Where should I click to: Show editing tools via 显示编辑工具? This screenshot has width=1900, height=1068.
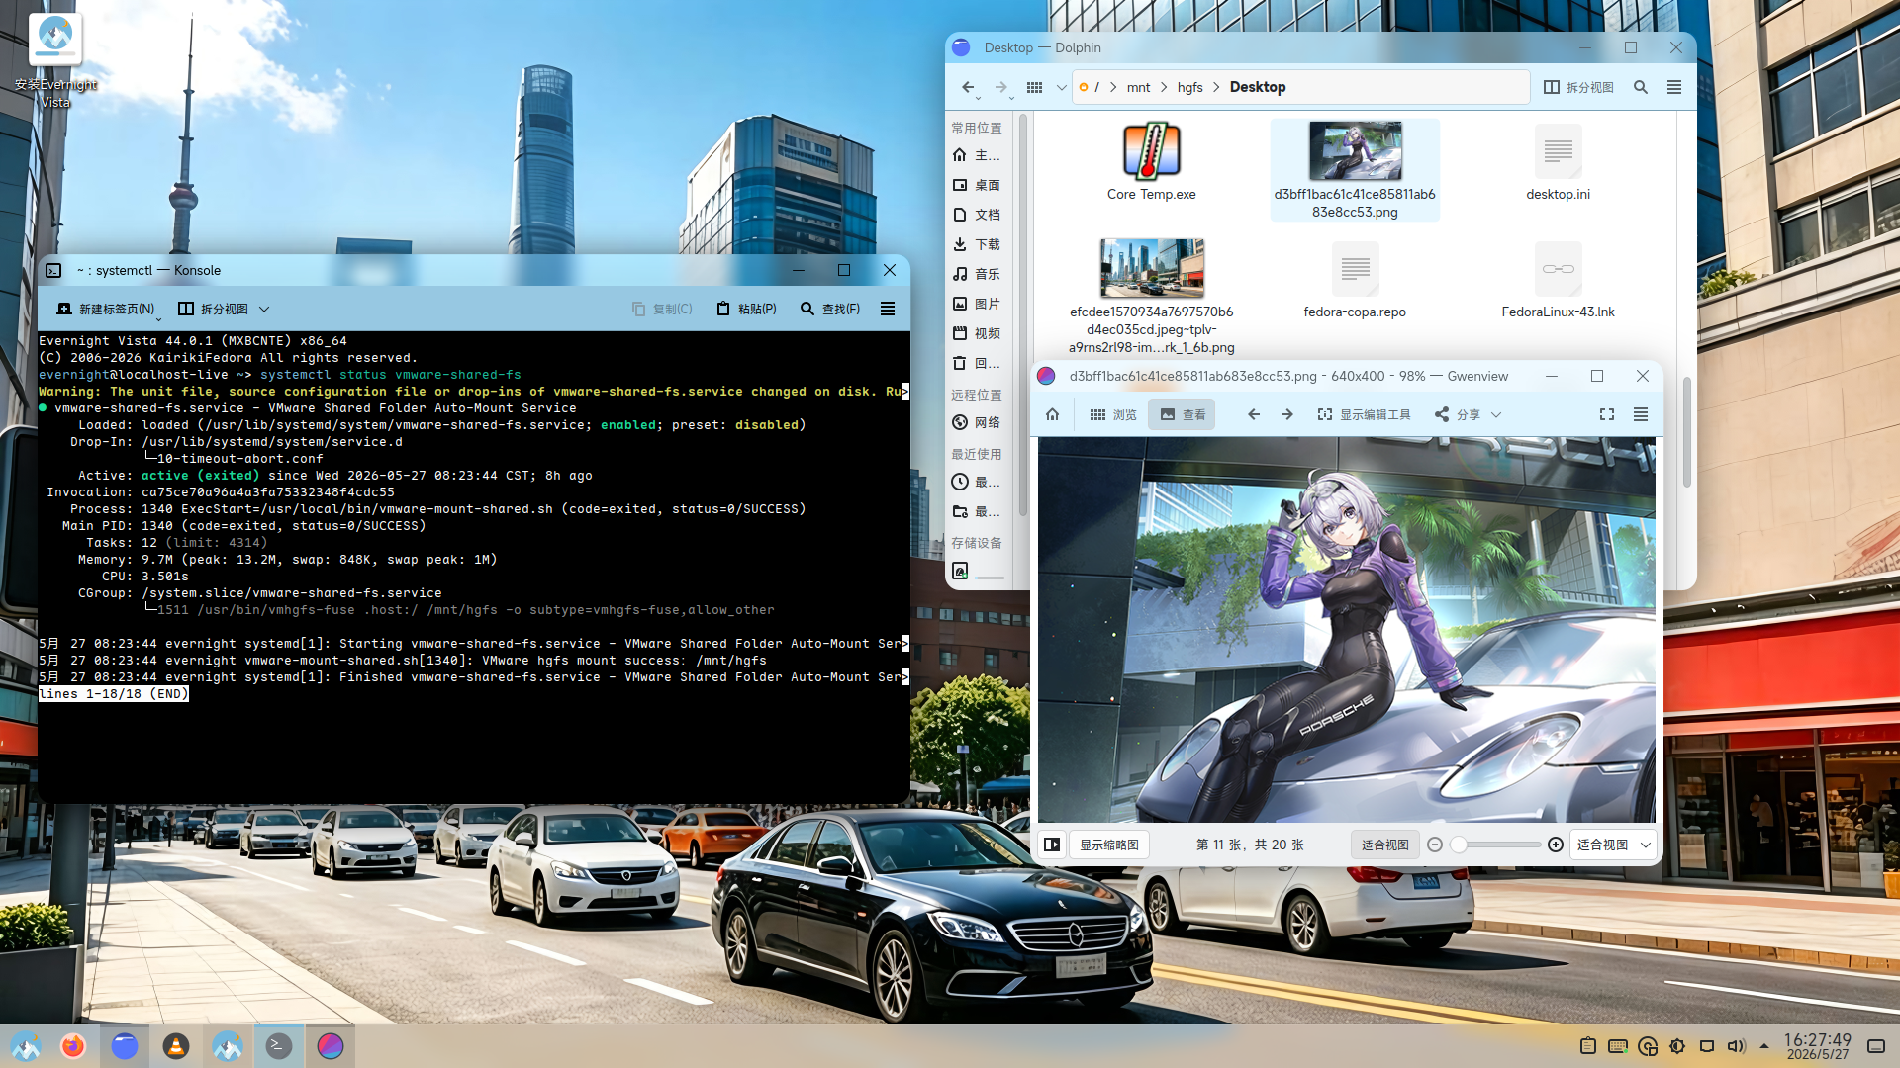(x=1364, y=415)
